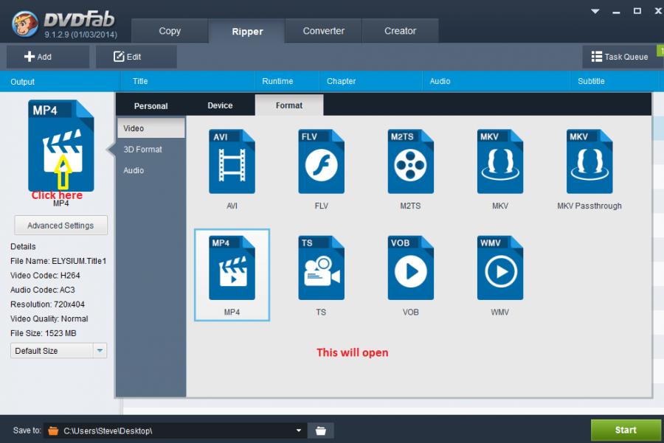The height and width of the screenshot is (443, 664).
Task: Select the TS format icon
Action: (x=321, y=268)
